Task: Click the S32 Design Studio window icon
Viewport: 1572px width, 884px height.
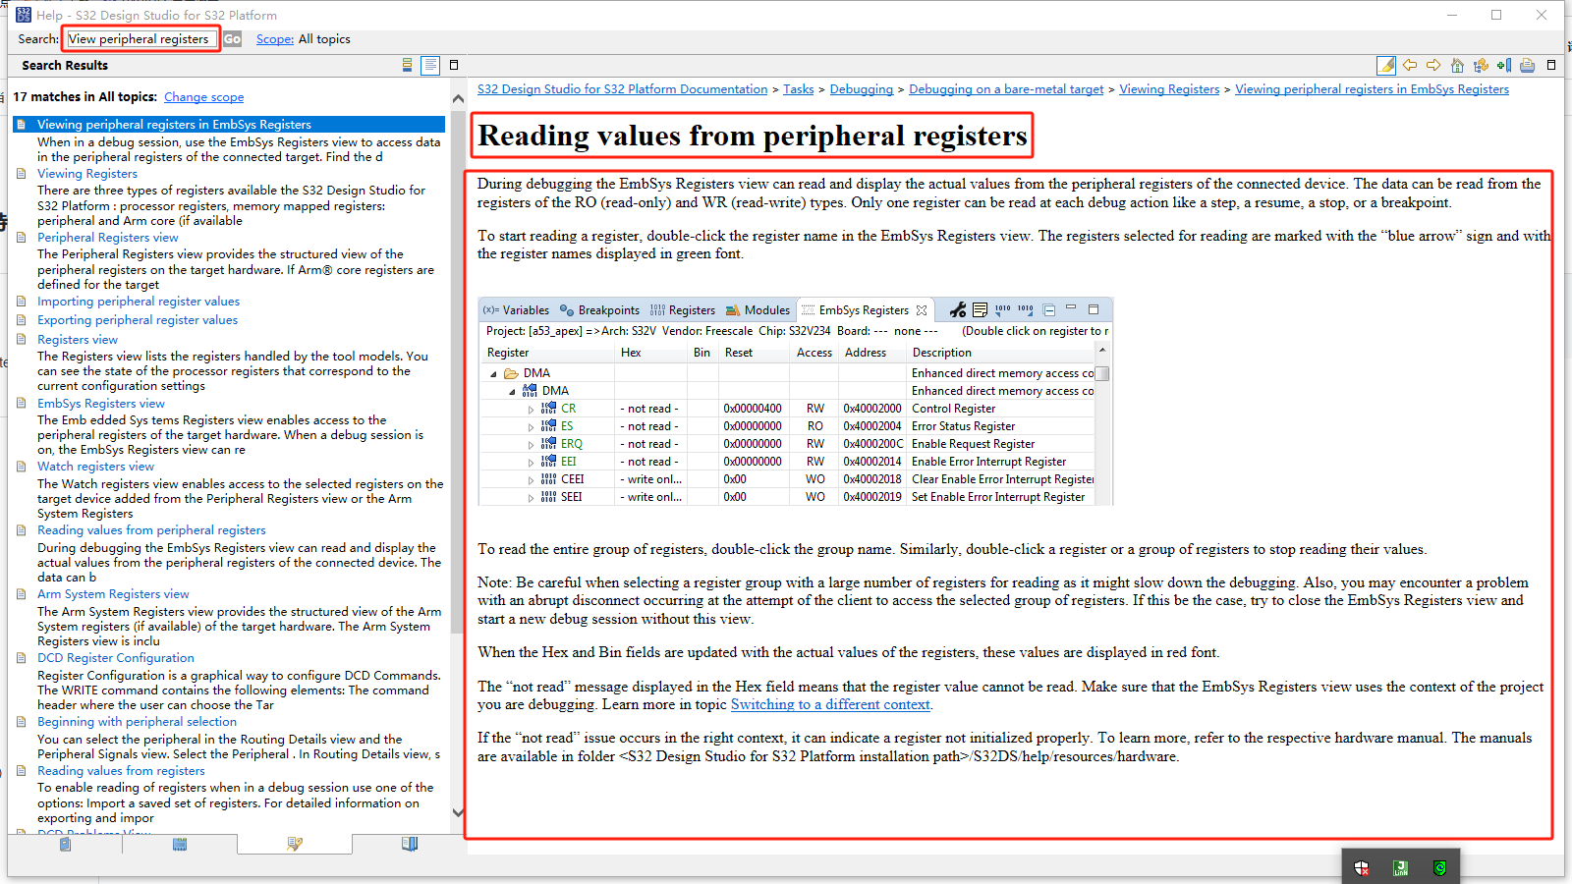Action: (24, 15)
